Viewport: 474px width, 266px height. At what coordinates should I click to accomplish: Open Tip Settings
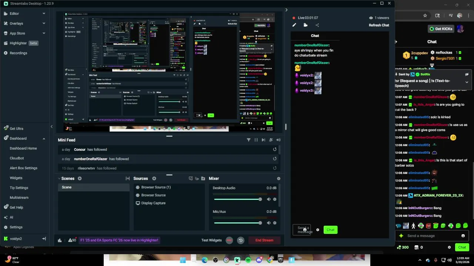(x=19, y=188)
